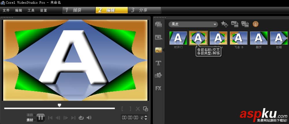Click the preview scrubber handle
This screenshot has width=289, height=124.
[x=59, y=105]
